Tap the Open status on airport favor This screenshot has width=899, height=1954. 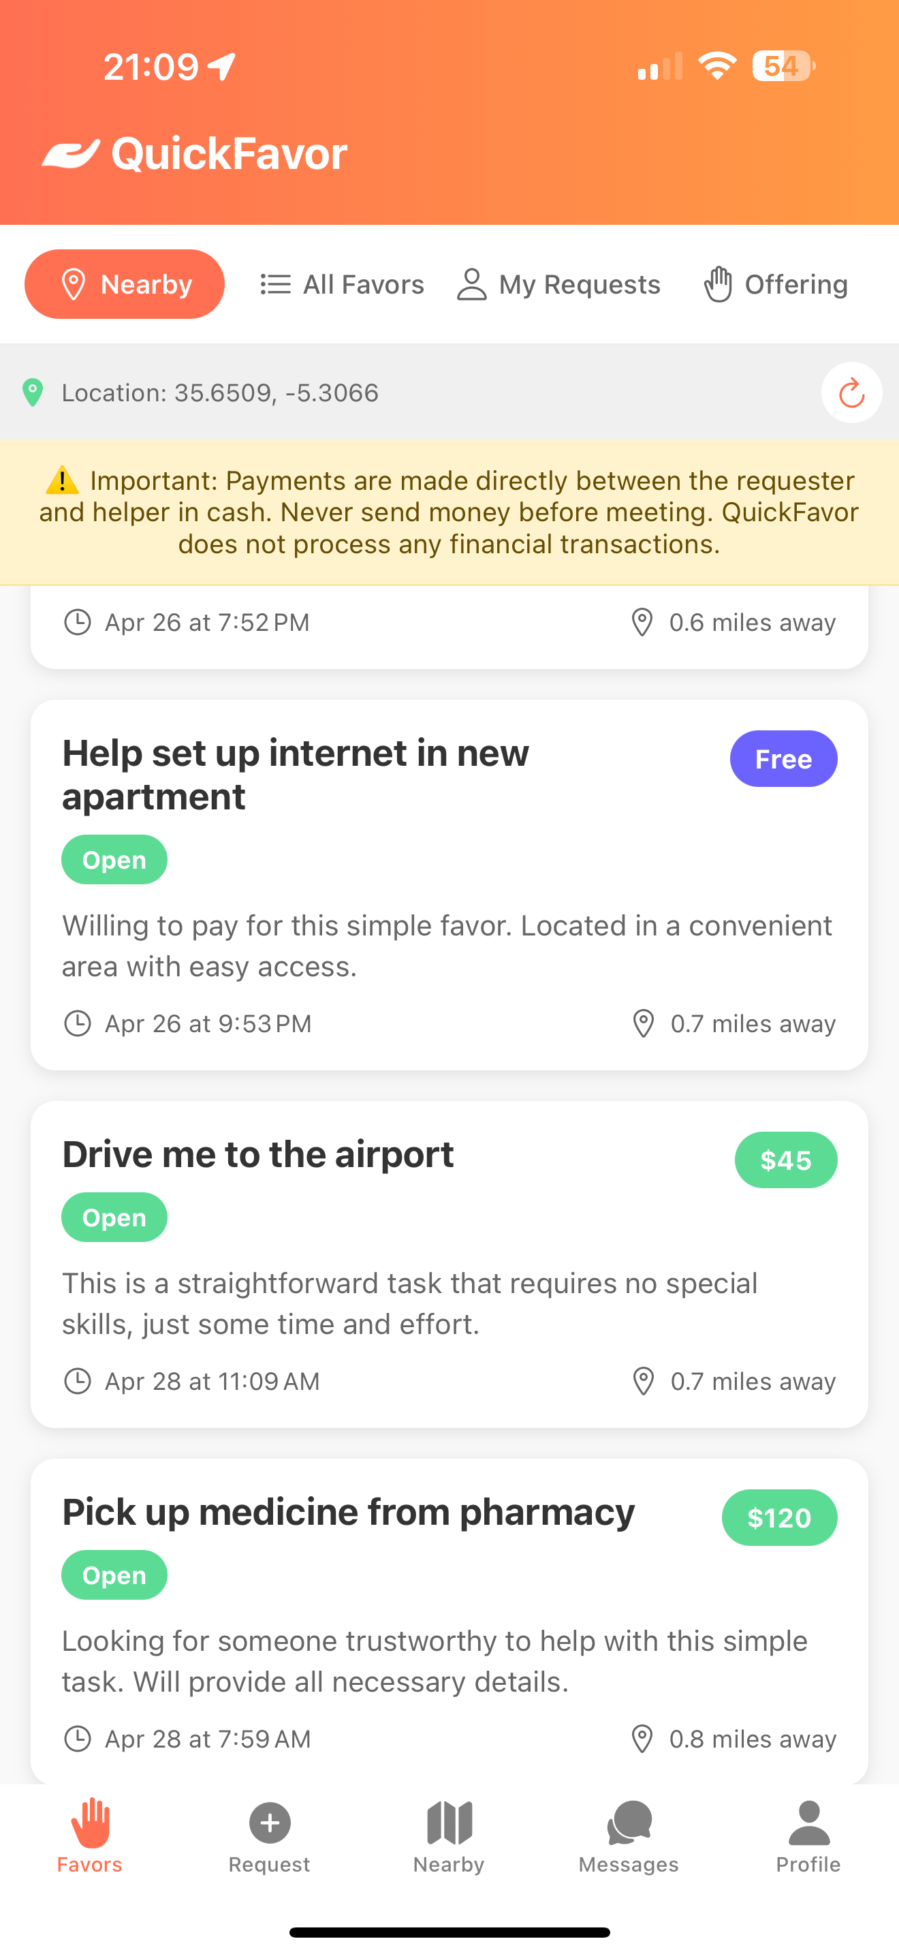coord(114,1218)
